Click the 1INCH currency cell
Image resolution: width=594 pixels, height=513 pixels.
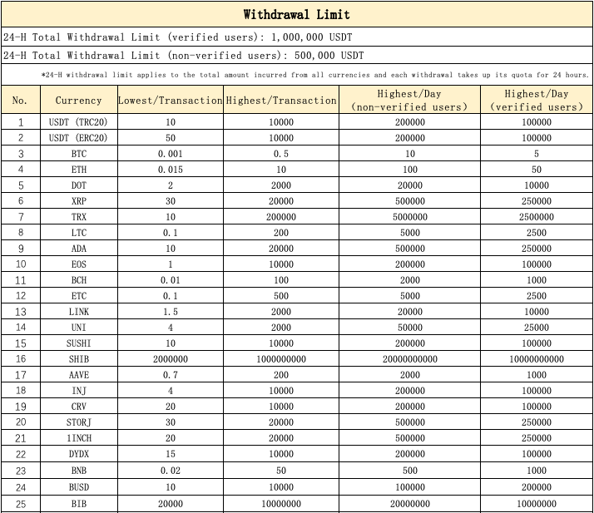(78, 438)
